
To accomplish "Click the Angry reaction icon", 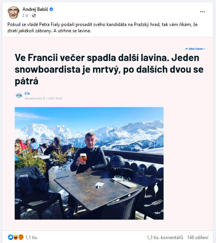I will click(x=21, y=237).
